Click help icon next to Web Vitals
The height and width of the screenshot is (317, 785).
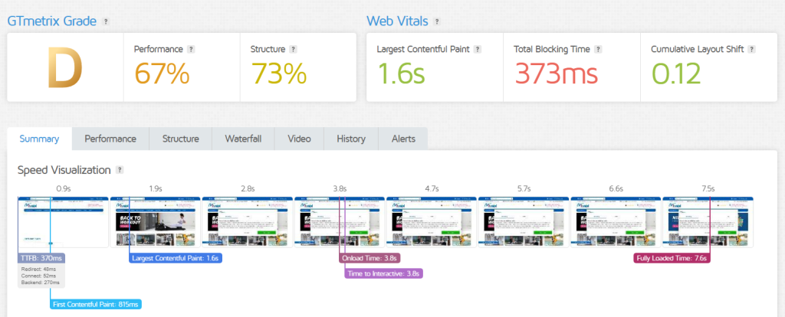[437, 21]
